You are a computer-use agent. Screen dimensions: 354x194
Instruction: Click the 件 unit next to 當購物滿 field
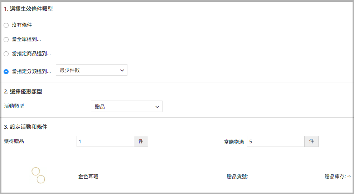[x=311, y=141]
